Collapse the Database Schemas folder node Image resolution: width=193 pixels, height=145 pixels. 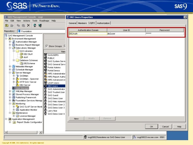tap(14, 60)
